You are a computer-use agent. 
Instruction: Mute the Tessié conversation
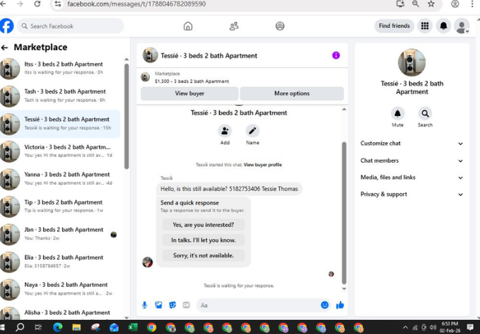(x=397, y=114)
